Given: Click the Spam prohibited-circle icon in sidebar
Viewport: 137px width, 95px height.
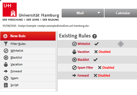Looking at the screenshot, I should click(6, 78).
